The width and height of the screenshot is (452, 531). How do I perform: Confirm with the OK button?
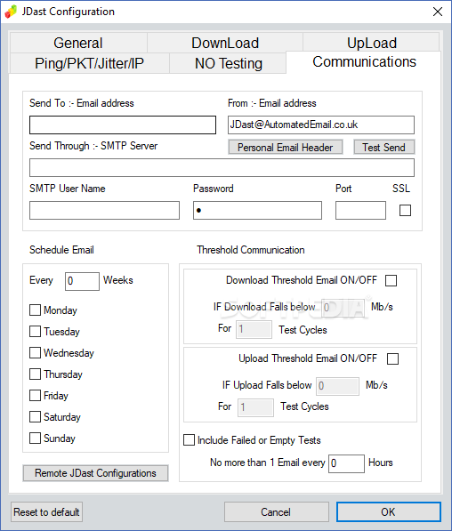click(388, 512)
